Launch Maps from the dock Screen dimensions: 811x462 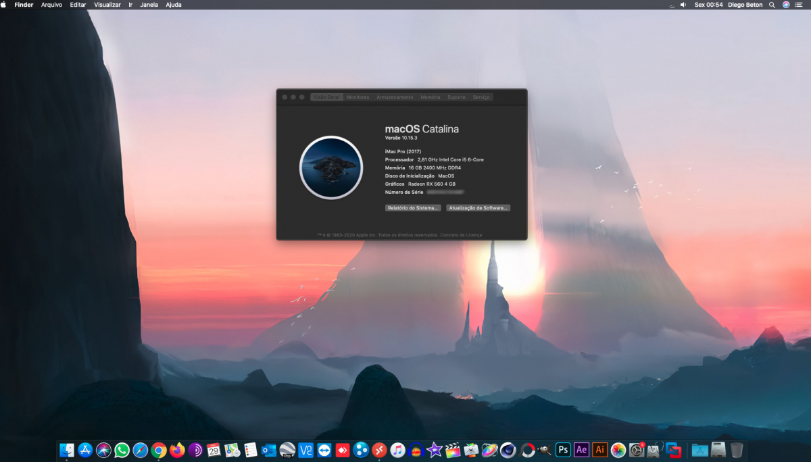[232, 450]
